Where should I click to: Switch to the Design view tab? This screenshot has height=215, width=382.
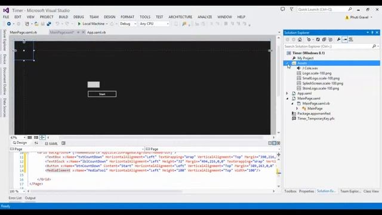(20, 143)
